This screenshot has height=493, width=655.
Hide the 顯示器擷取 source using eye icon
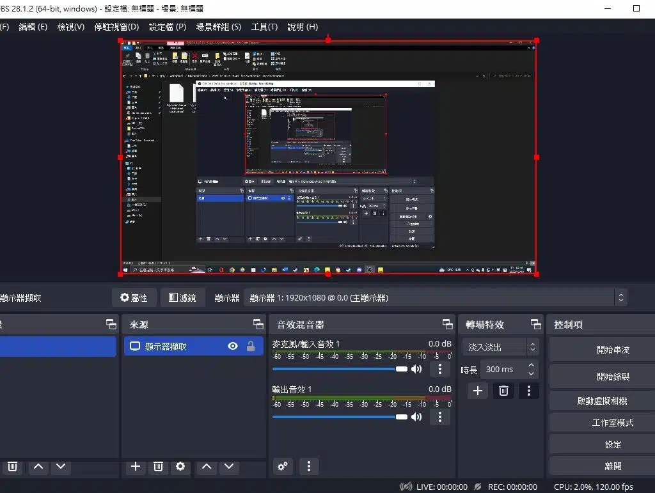click(x=233, y=346)
